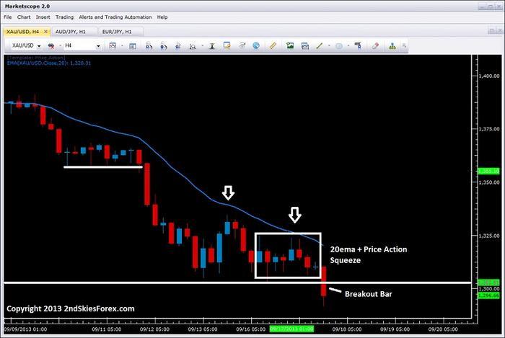The width and height of the screenshot is (505, 338).
Task: Select the ABC text label tool
Action: click(358, 45)
